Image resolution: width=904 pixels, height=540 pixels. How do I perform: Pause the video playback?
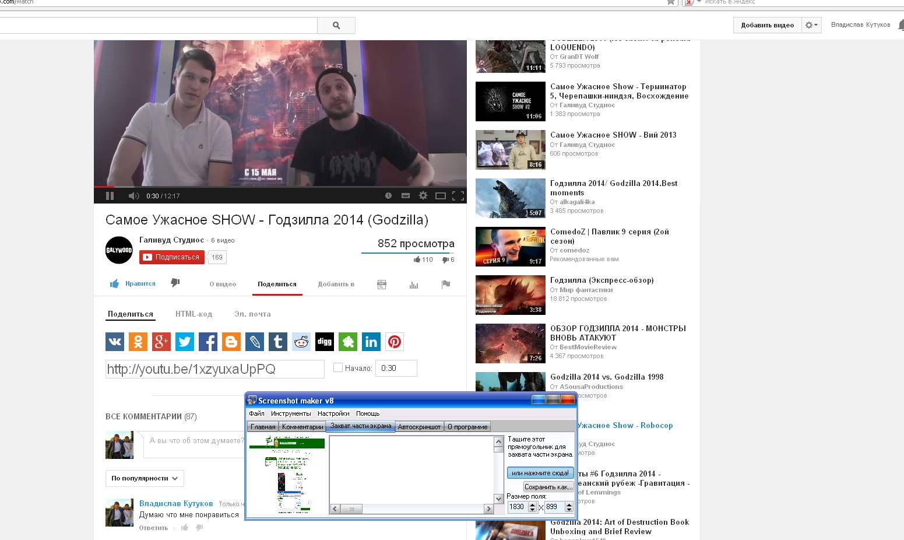coord(110,196)
